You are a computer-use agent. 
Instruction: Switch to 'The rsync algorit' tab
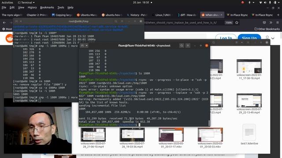click(12, 15)
